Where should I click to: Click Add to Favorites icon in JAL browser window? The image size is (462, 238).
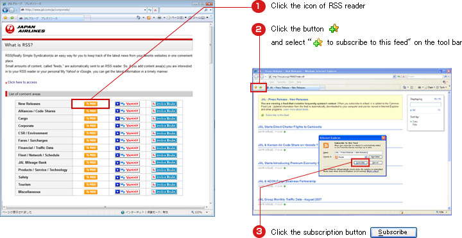click(x=12, y=18)
